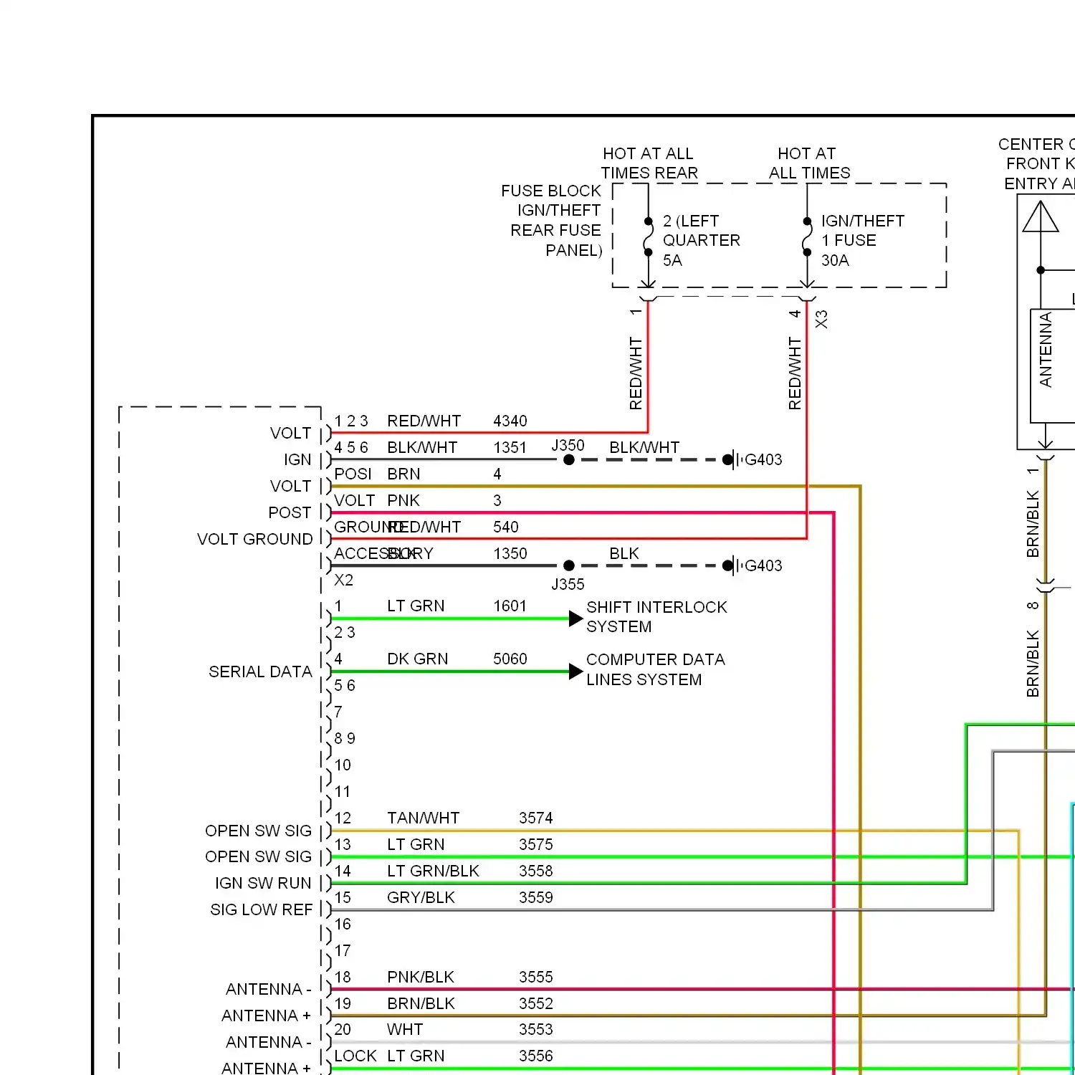This screenshot has height=1075, width=1075.
Task: Click the 'HOT AT ALL TIMES REAR' heading
Action: pyautogui.click(x=649, y=163)
